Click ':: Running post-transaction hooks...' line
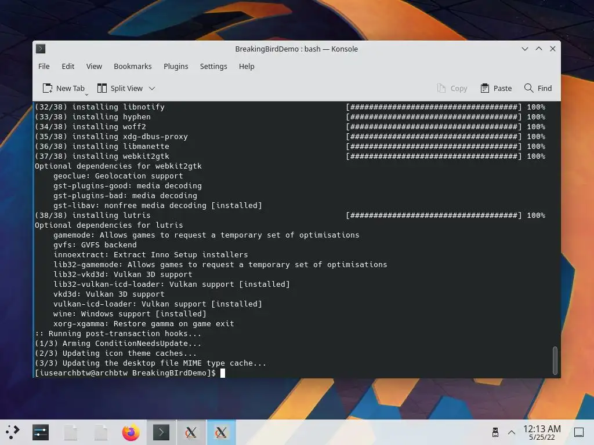The height and width of the screenshot is (445, 594). click(118, 333)
